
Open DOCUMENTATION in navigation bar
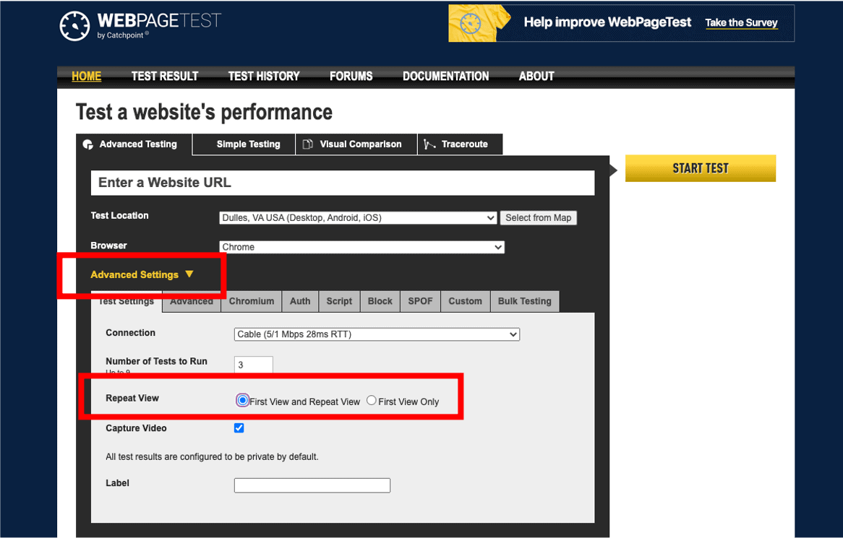click(445, 77)
